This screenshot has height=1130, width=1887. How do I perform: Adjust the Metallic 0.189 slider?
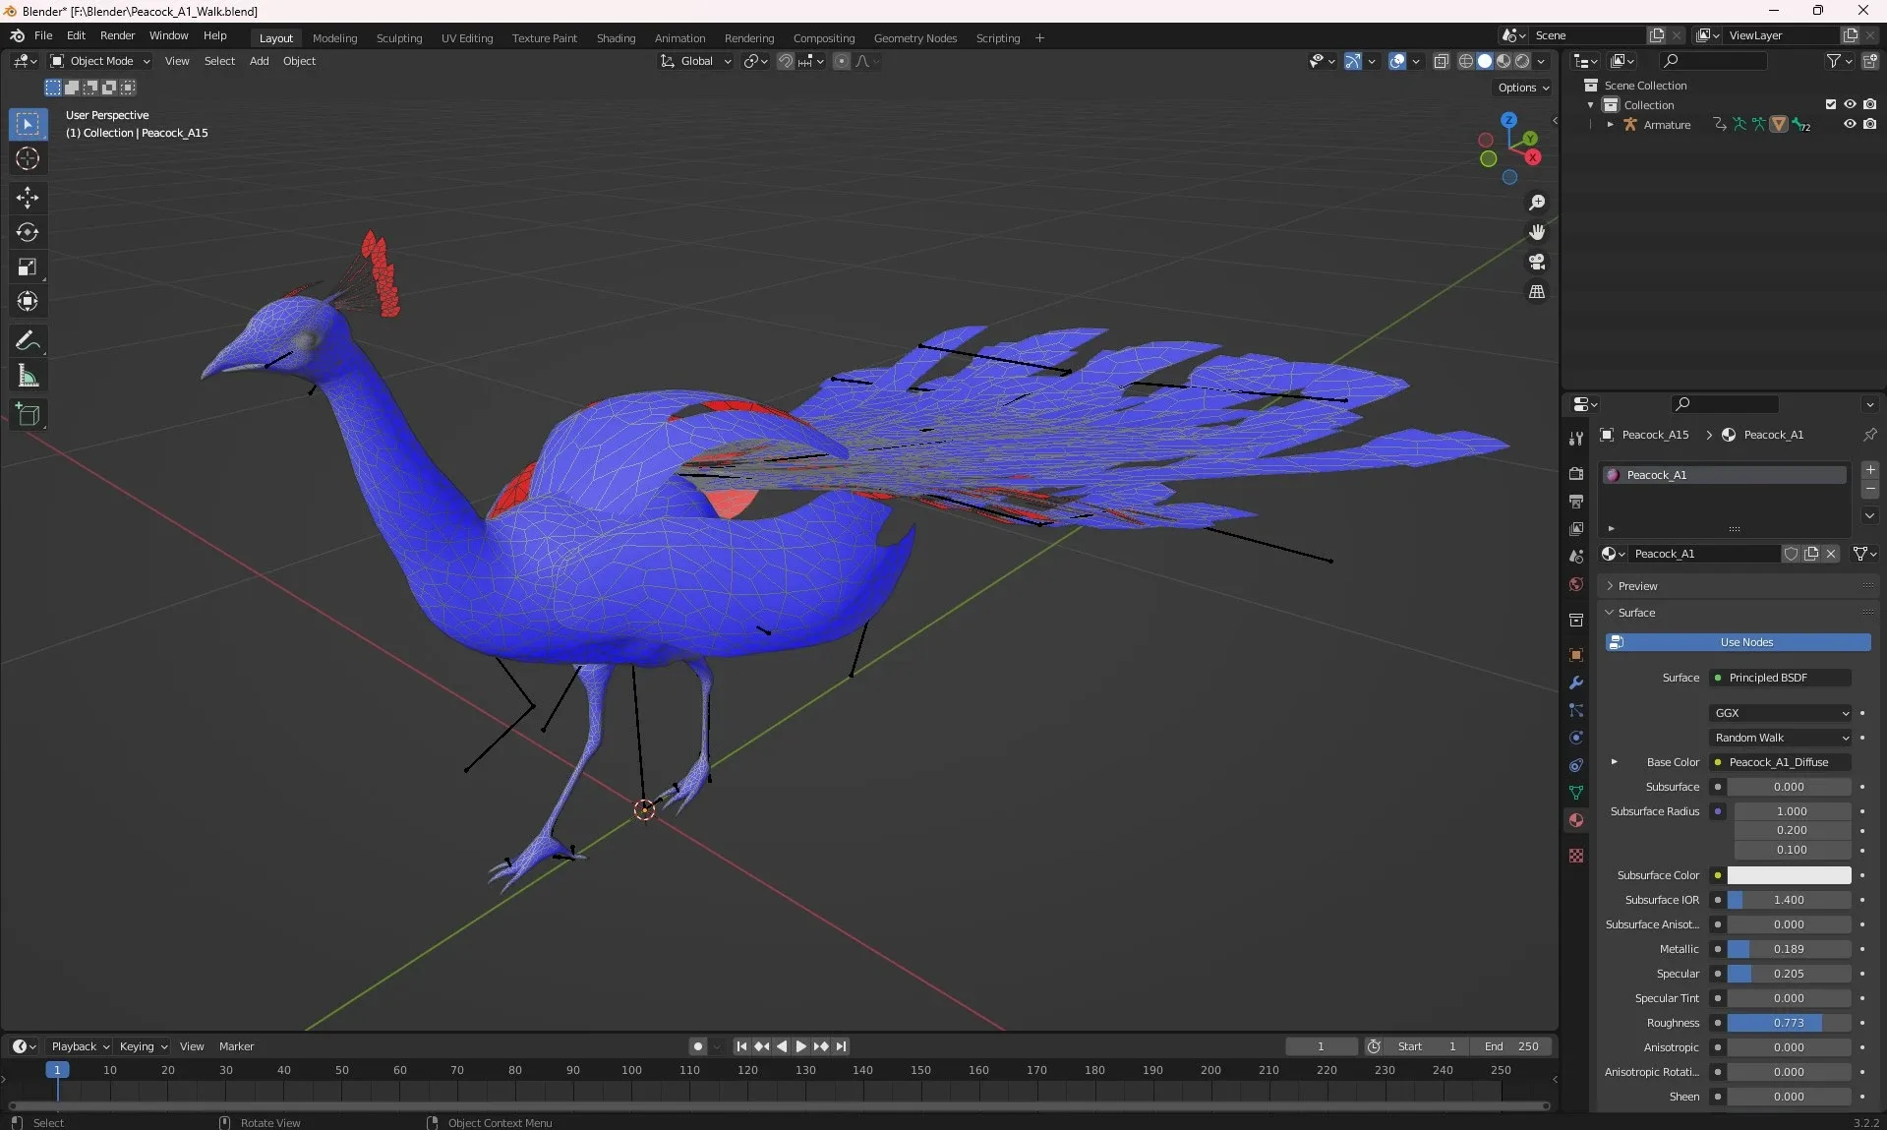pyautogui.click(x=1789, y=949)
